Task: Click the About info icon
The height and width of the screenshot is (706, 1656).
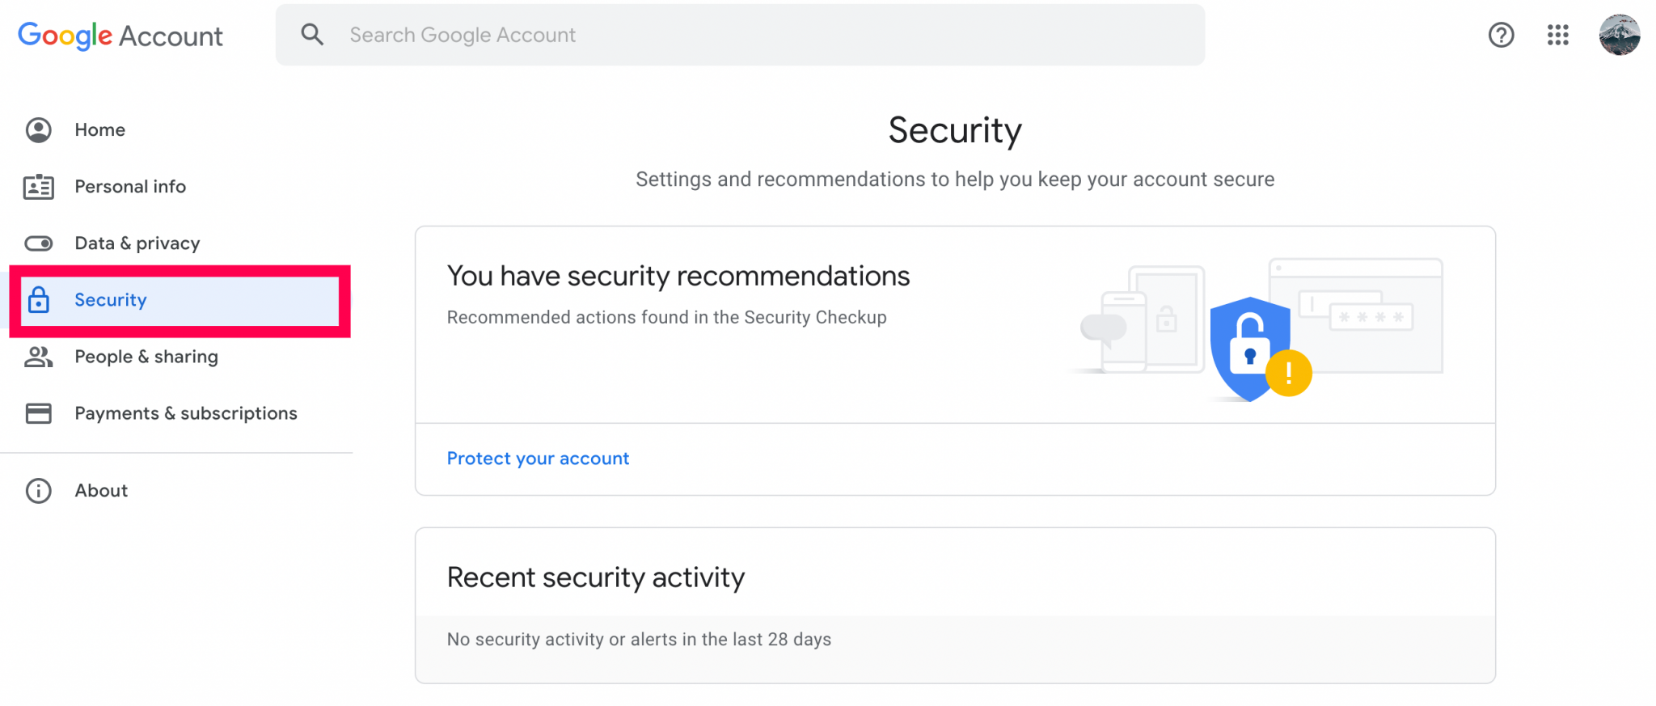Action: (x=37, y=490)
